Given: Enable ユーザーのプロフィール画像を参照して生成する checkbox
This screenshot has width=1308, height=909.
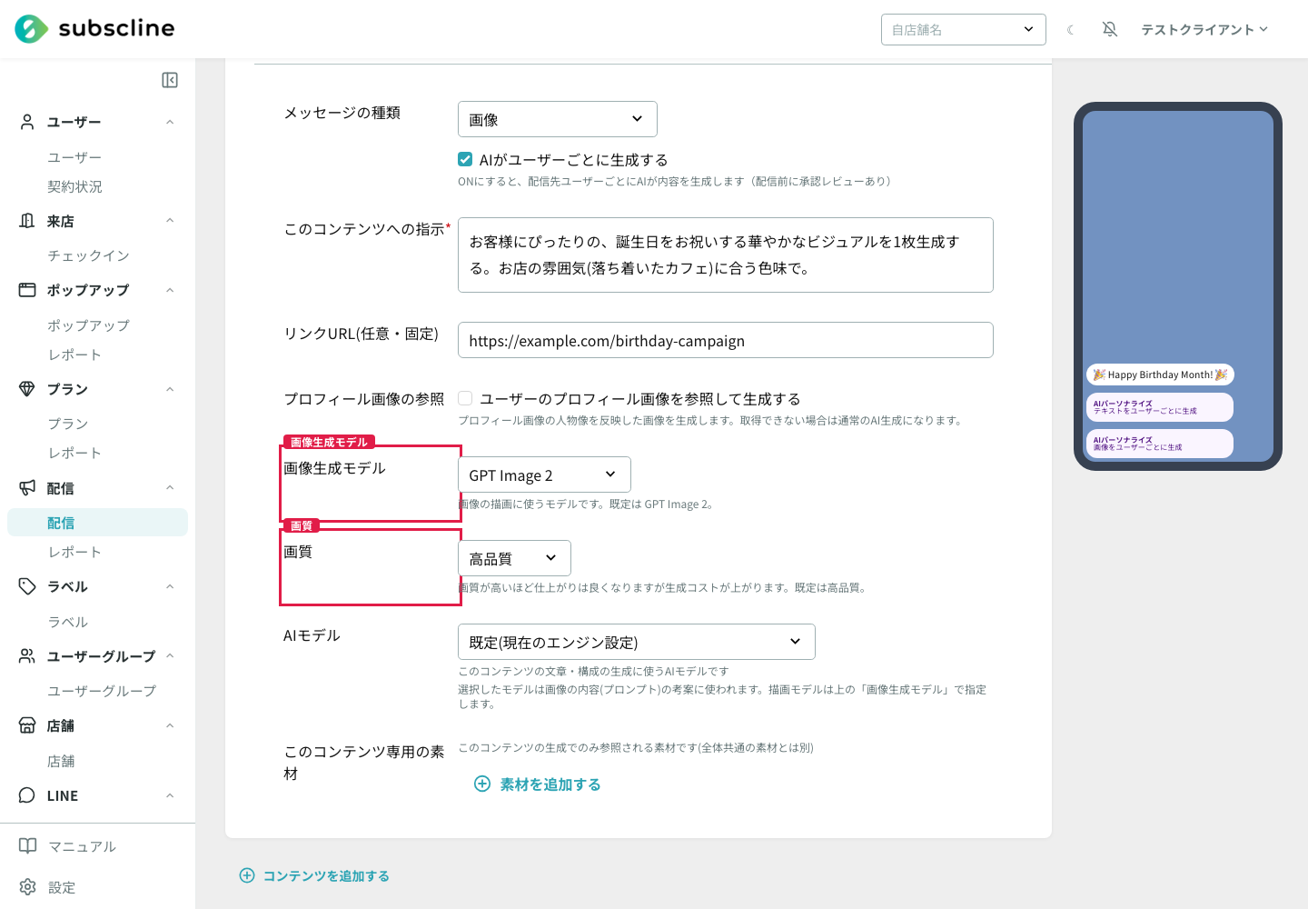Looking at the screenshot, I should tap(465, 398).
